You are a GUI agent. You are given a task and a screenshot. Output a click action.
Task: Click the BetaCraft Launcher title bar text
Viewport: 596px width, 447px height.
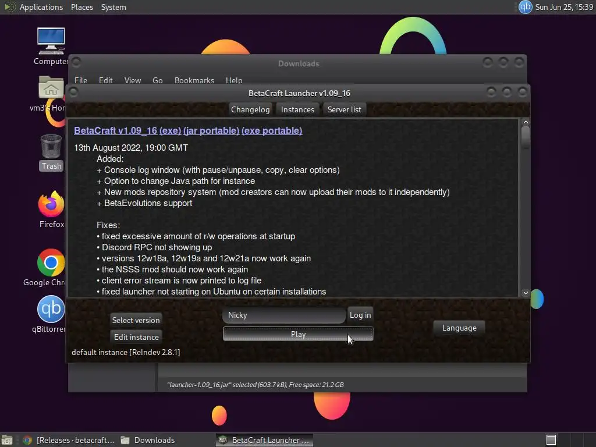coord(299,93)
